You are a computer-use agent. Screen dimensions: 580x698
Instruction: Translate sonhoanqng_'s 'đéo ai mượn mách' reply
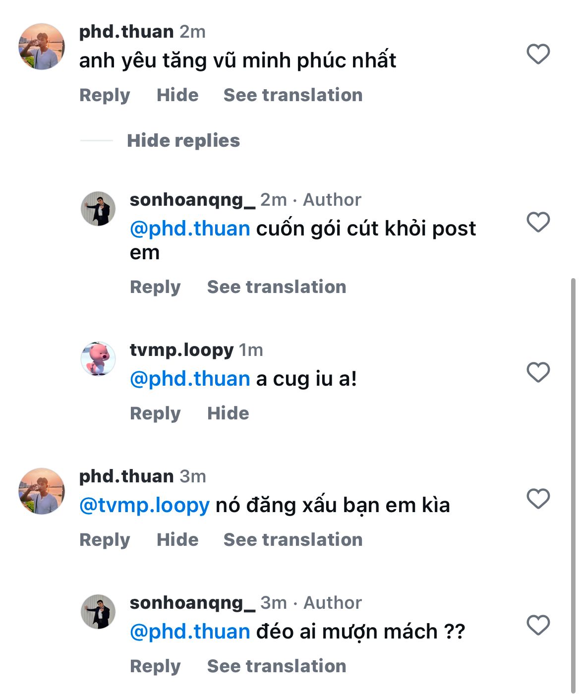click(276, 666)
